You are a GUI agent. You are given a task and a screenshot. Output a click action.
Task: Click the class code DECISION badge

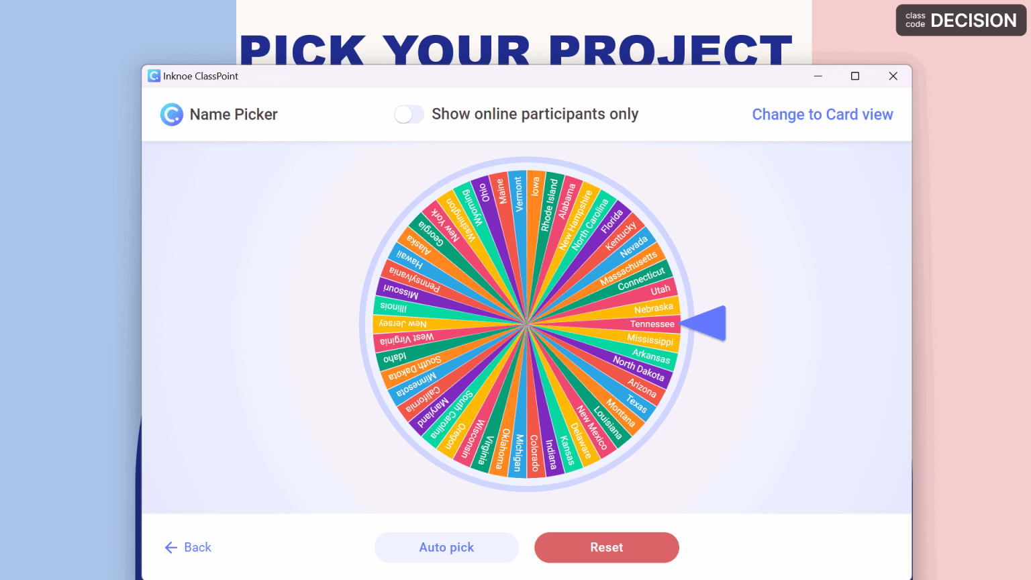pyautogui.click(x=960, y=20)
